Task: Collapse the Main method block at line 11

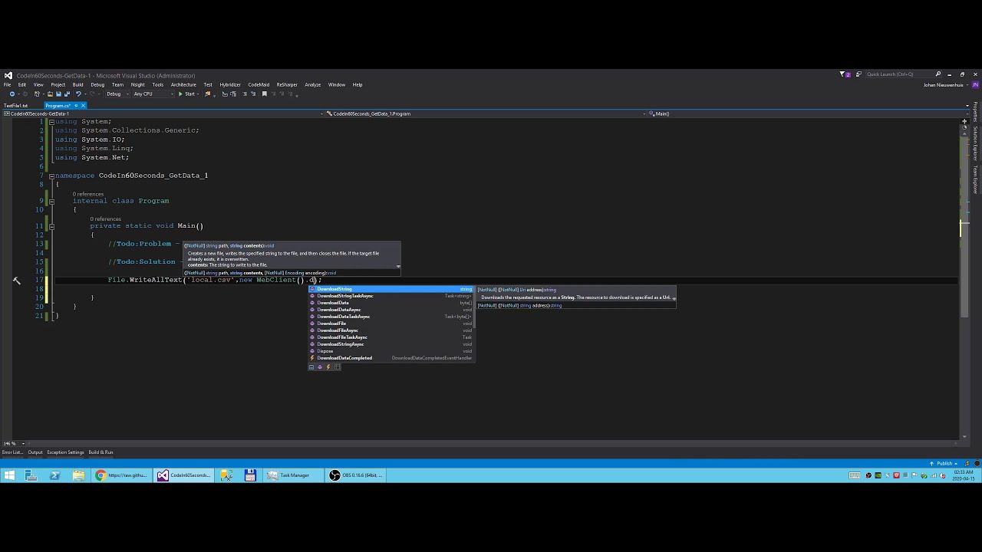Action: (51, 226)
